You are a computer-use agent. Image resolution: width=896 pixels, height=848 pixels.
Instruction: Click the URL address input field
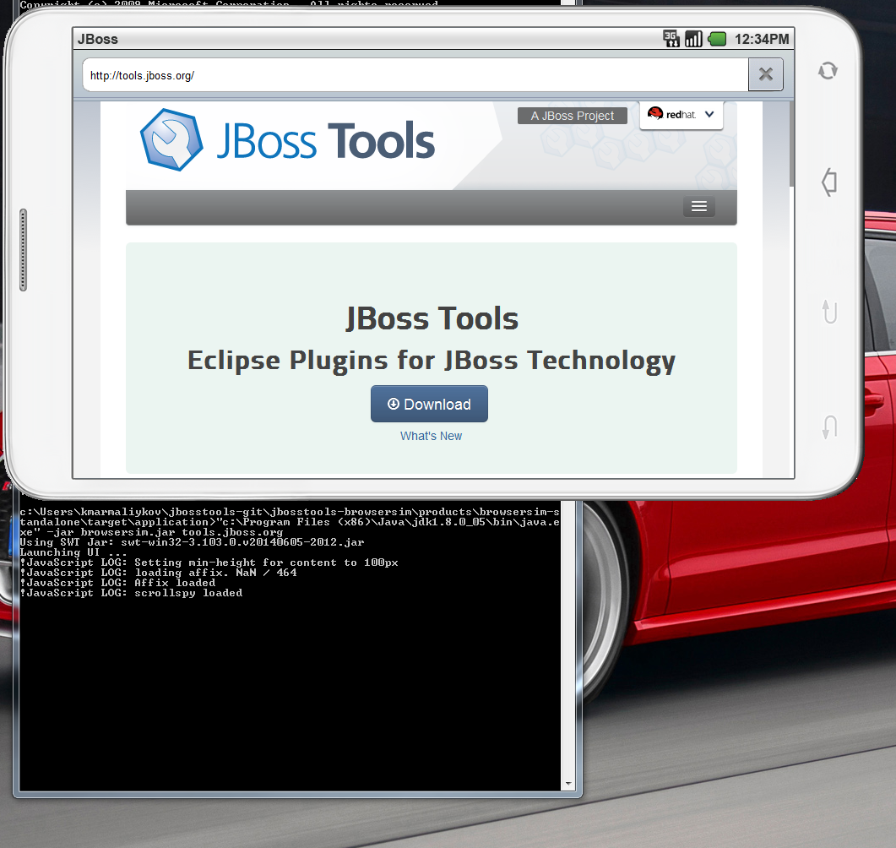pos(415,75)
